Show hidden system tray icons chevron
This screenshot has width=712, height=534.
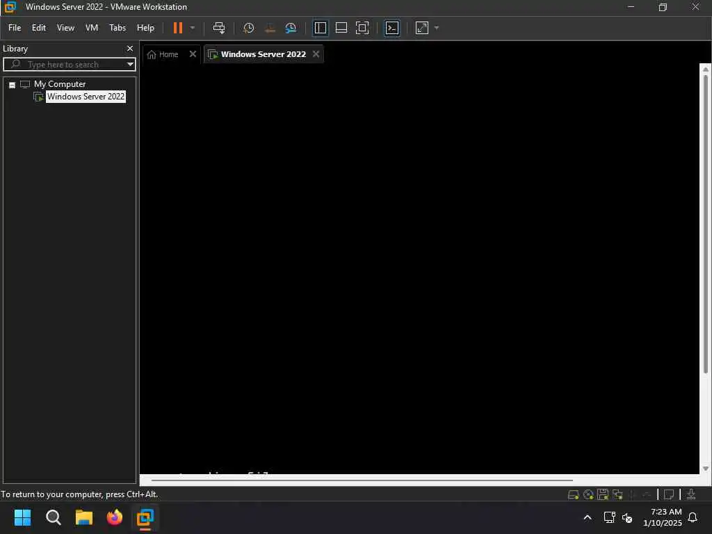pos(587,517)
